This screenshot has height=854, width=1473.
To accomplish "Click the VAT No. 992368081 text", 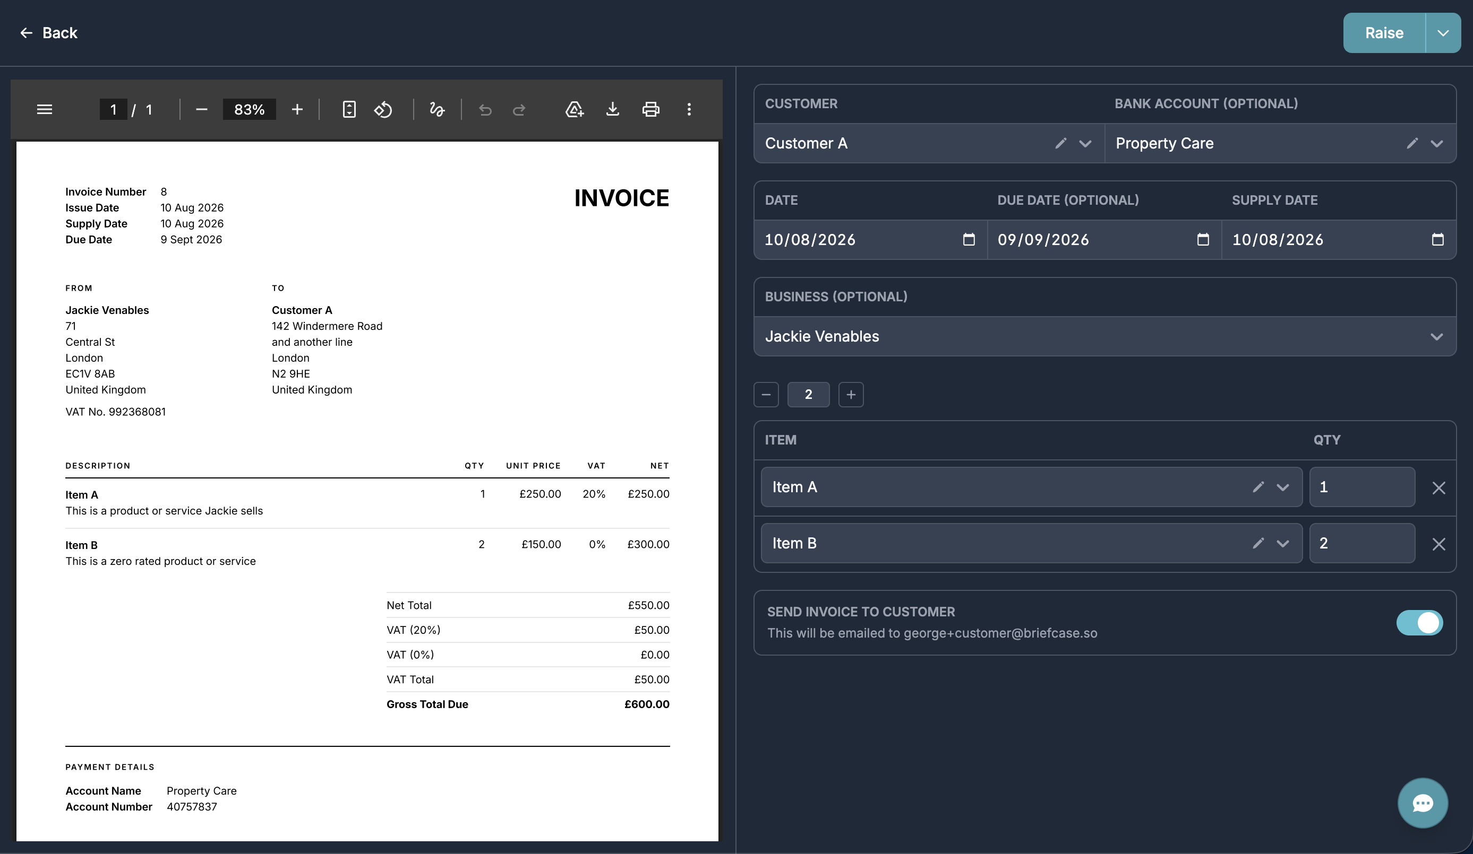I will (x=116, y=412).
